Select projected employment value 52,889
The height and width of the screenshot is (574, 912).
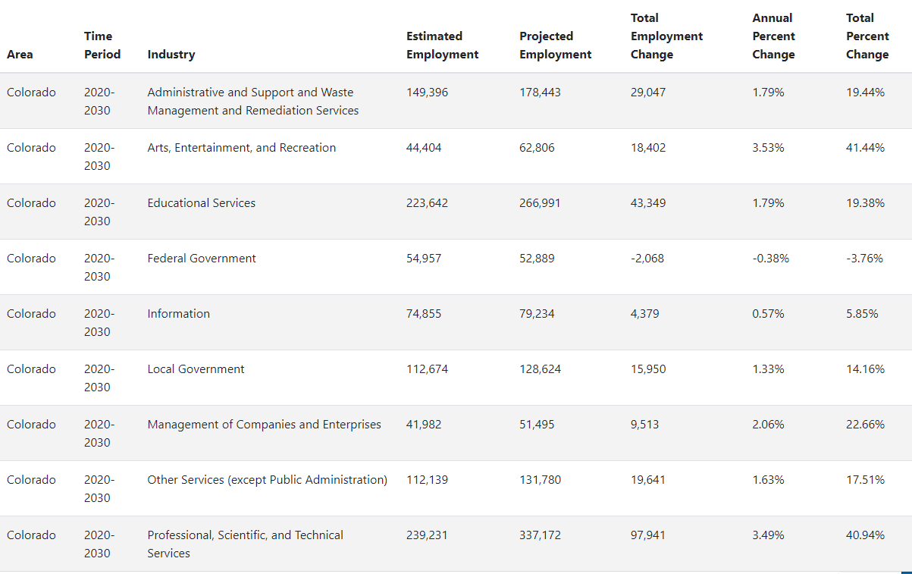tap(537, 259)
